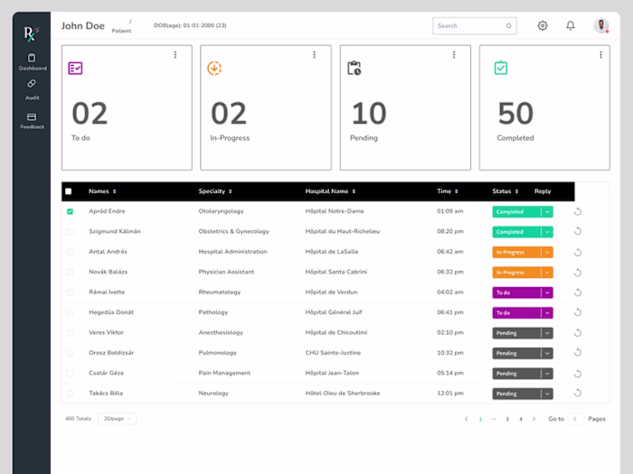Go to previous page arrow

pyautogui.click(x=467, y=419)
